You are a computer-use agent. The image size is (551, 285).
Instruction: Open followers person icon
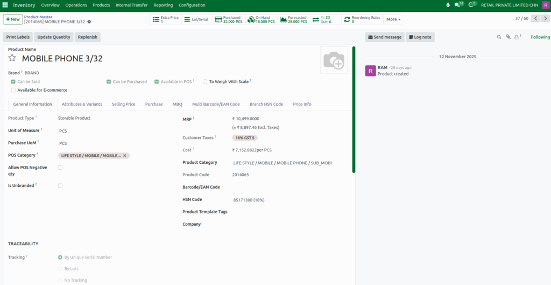(517, 37)
